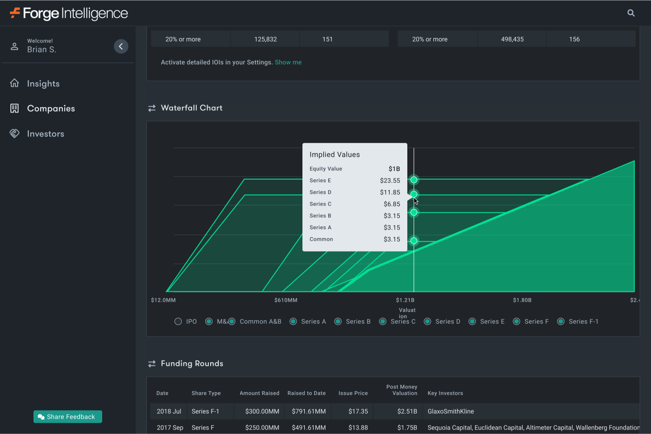The height and width of the screenshot is (434, 651).
Task: Open search with the magnifier icon
Action: pyautogui.click(x=631, y=13)
